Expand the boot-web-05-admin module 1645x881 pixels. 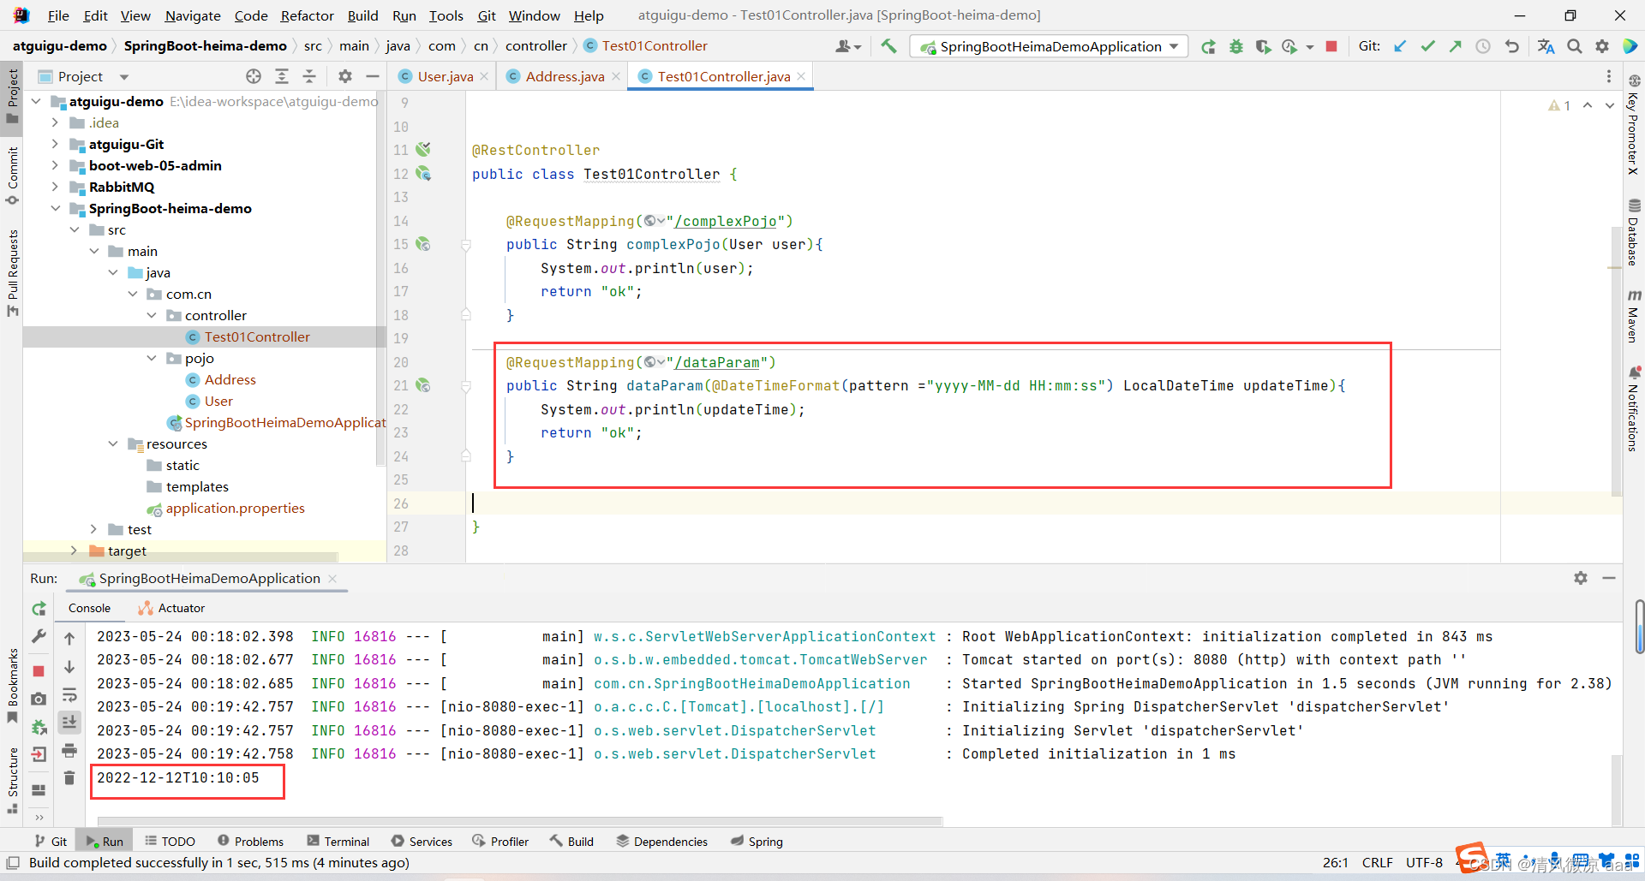55,165
